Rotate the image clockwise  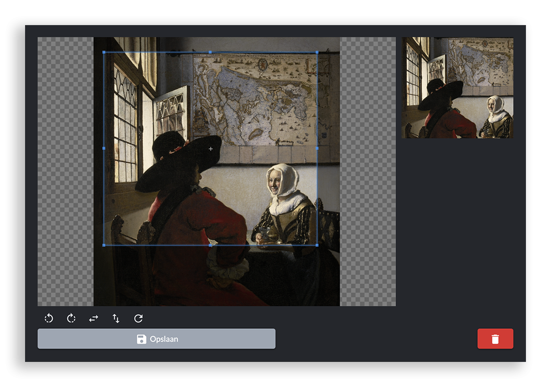point(71,318)
